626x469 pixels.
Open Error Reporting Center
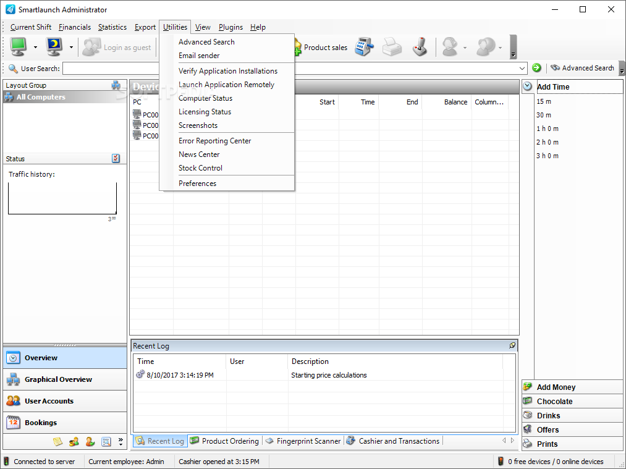pyautogui.click(x=227, y=141)
